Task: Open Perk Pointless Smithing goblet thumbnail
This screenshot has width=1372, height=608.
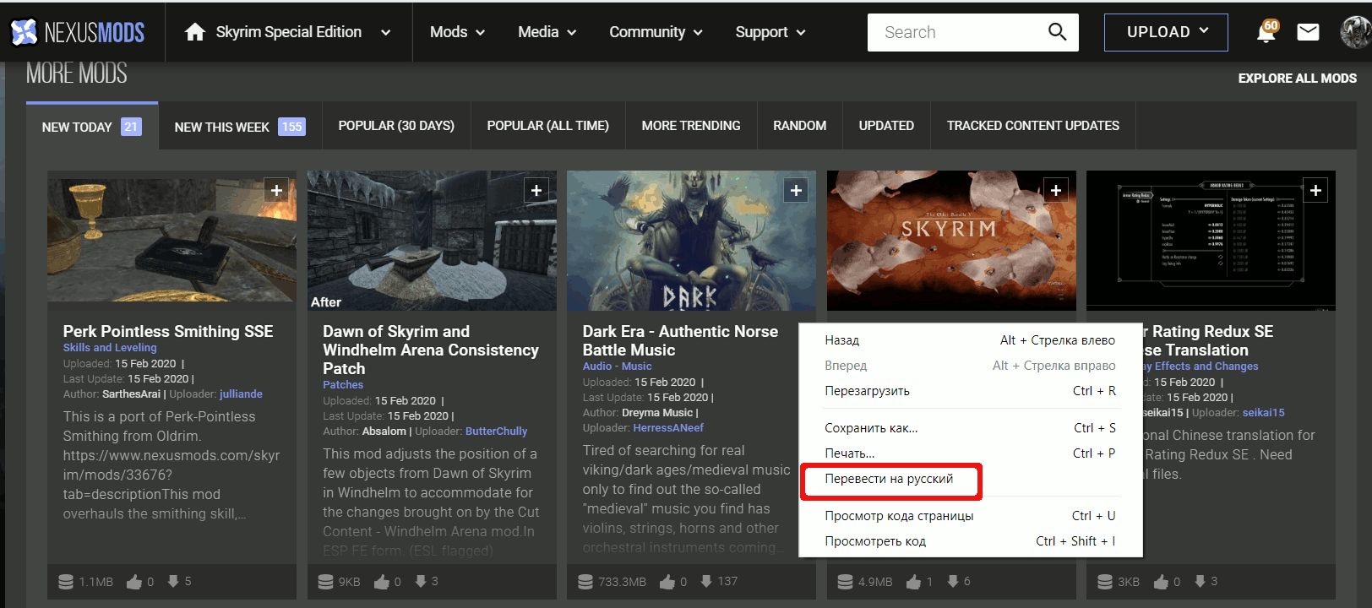Action: (x=171, y=241)
